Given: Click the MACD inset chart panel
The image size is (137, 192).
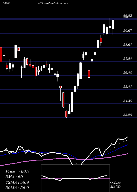Looking at the screenshot, I should (x=75, y=178).
